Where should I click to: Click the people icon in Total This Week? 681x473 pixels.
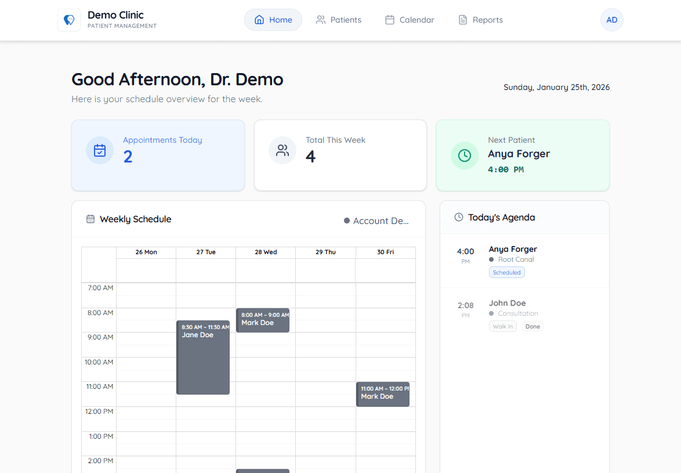tap(282, 151)
